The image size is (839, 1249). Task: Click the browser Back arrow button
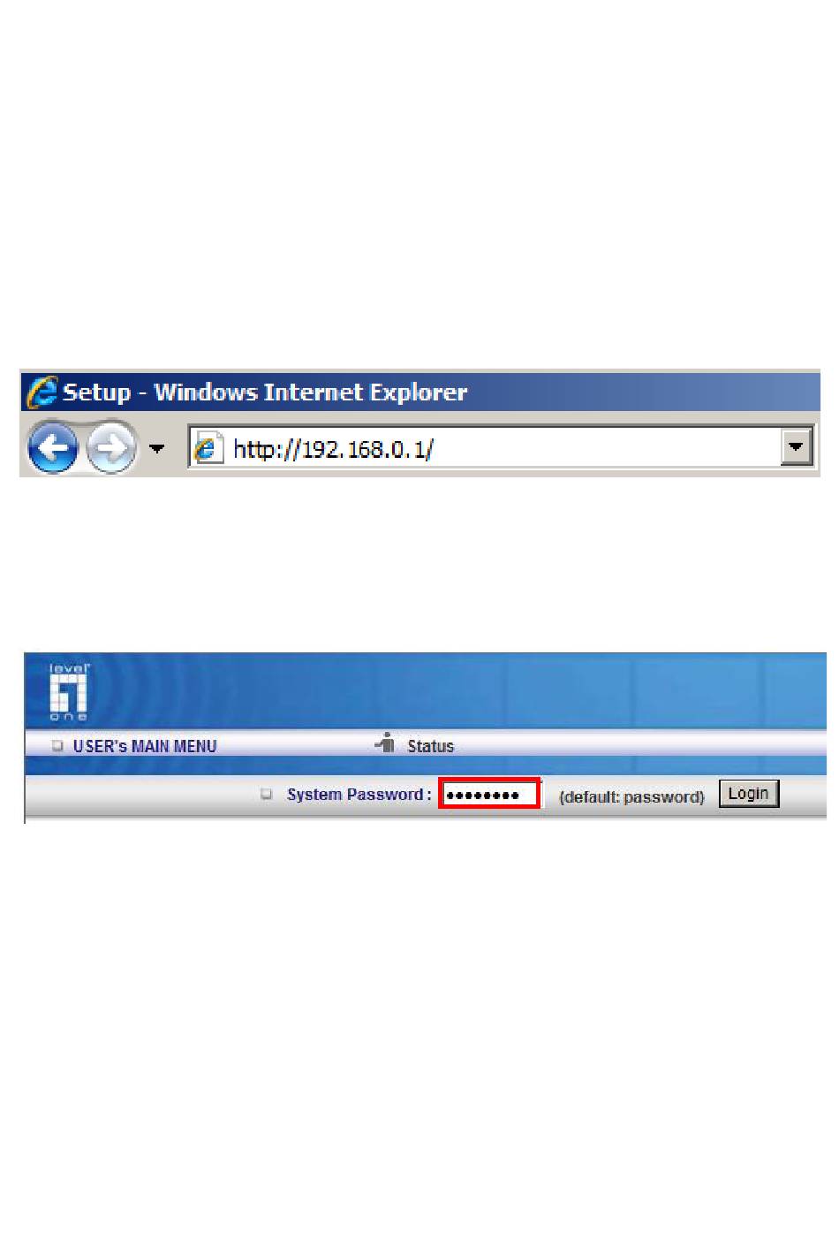52,448
